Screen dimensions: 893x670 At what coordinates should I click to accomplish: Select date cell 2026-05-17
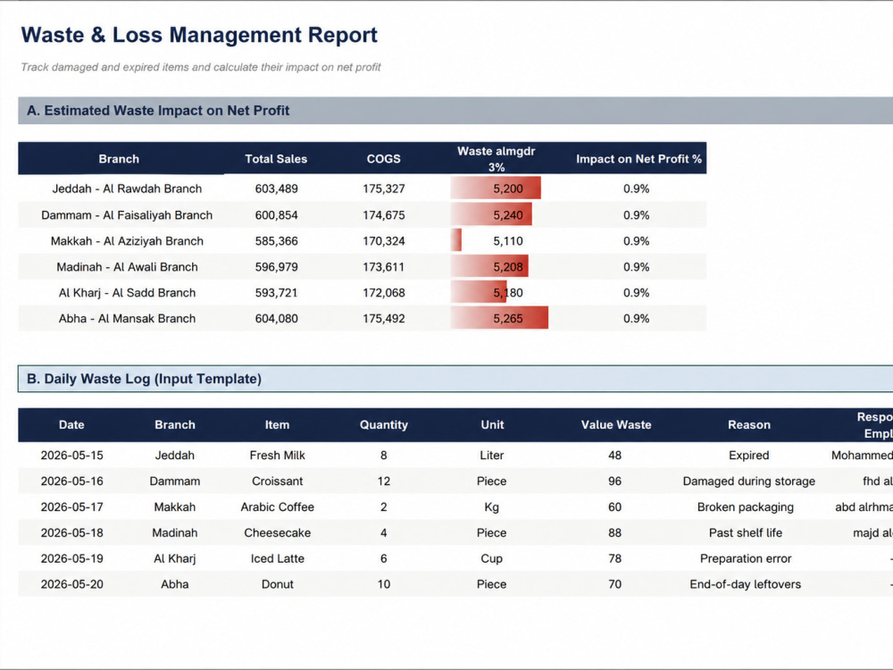[71, 507]
